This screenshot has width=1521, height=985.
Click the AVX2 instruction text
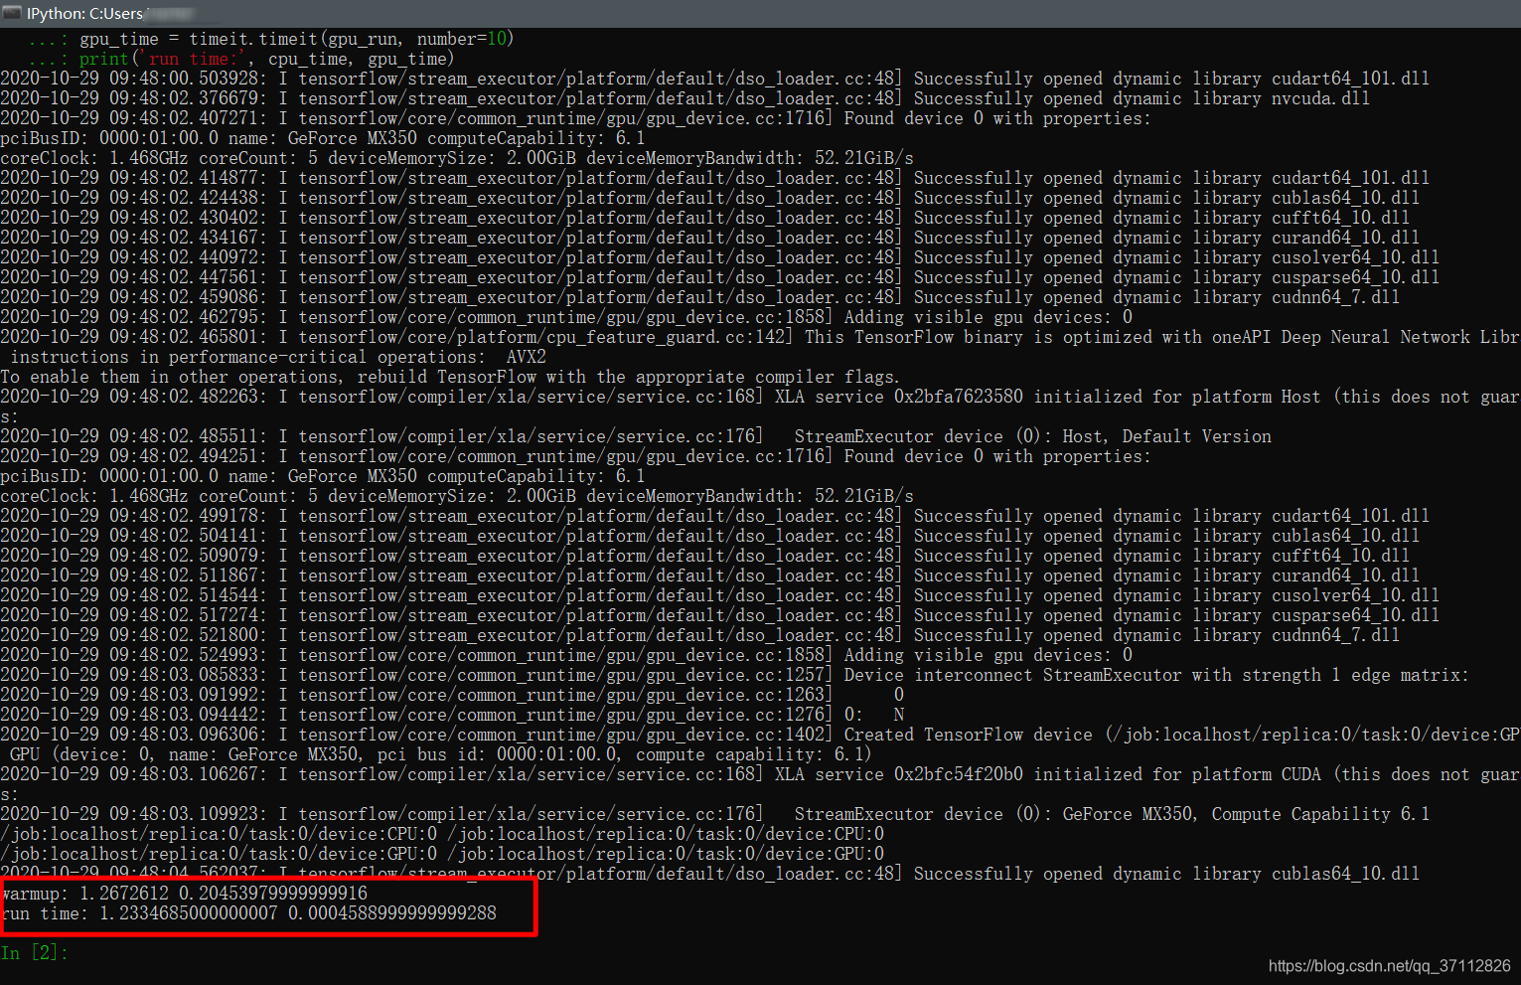pos(527,357)
